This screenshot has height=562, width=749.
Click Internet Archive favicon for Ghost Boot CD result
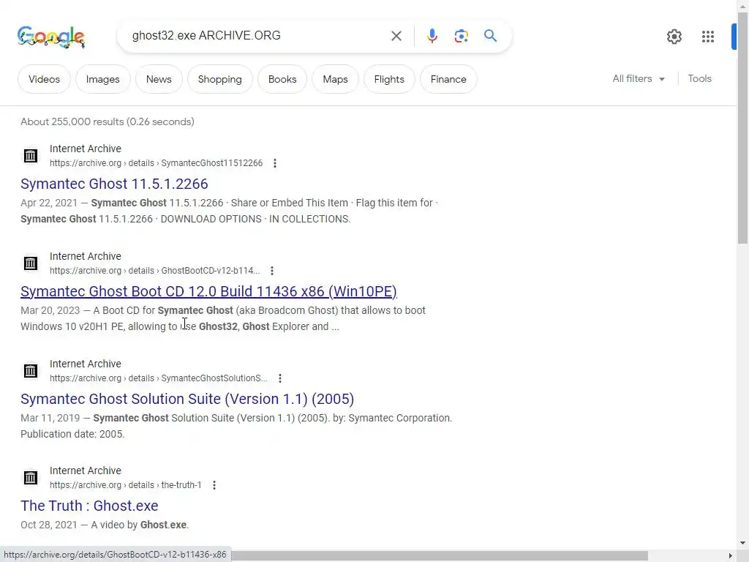[x=31, y=263]
